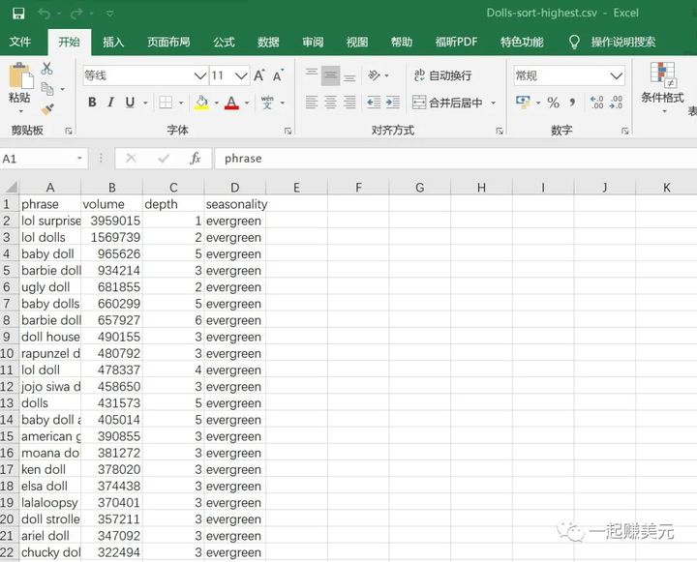Toggle 自动换行 wrap text
The image size is (697, 562).
click(x=442, y=75)
